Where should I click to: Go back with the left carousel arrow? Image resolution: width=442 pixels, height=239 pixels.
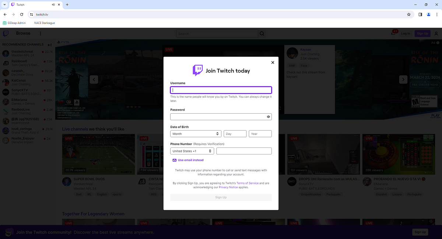pyautogui.click(x=94, y=79)
